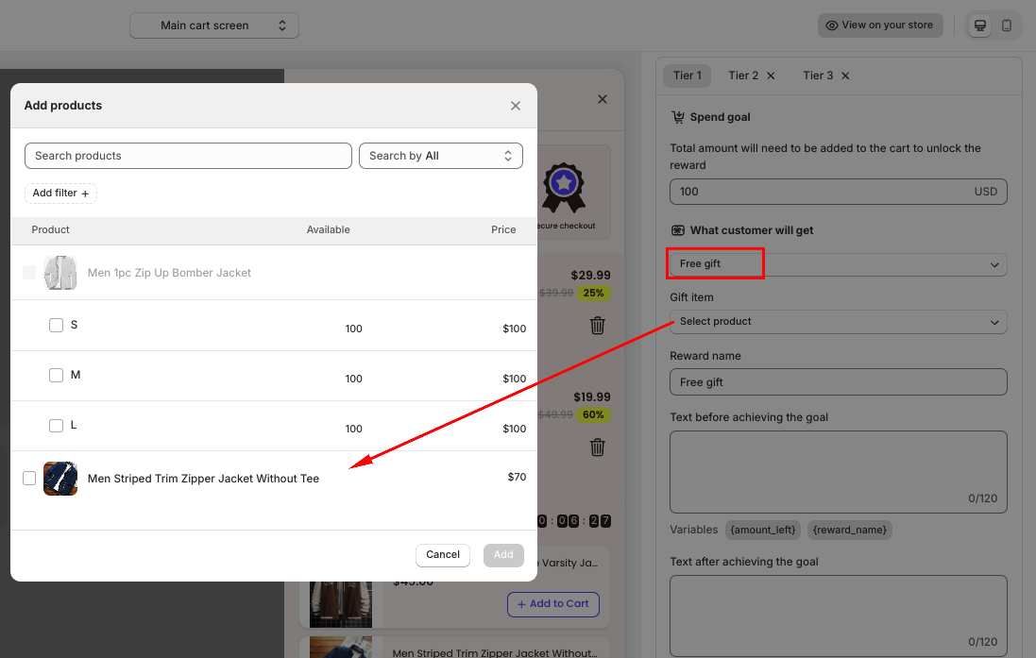Click the 25% discount badge
The image size is (1036, 658).
pos(593,293)
